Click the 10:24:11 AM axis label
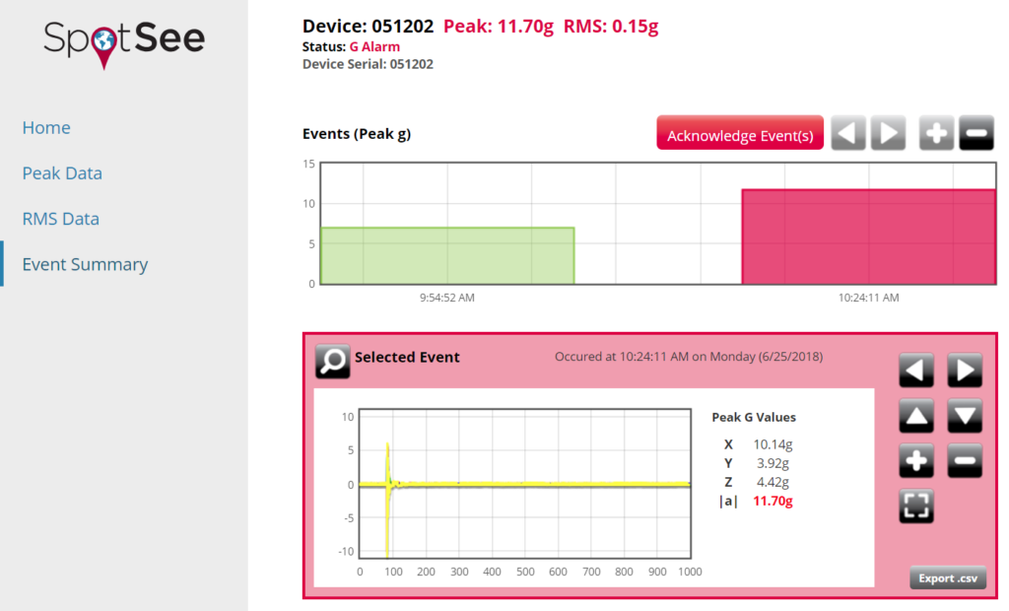The width and height of the screenshot is (1009, 611). click(x=869, y=298)
